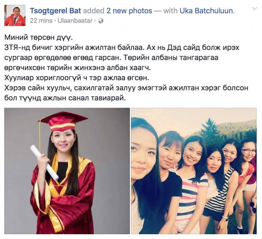Image resolution: width=262 pixels, height=239 pixels.
Task: Click the first line 'Миний төрсөн дүү'
Action: click(x=39, y=38)
